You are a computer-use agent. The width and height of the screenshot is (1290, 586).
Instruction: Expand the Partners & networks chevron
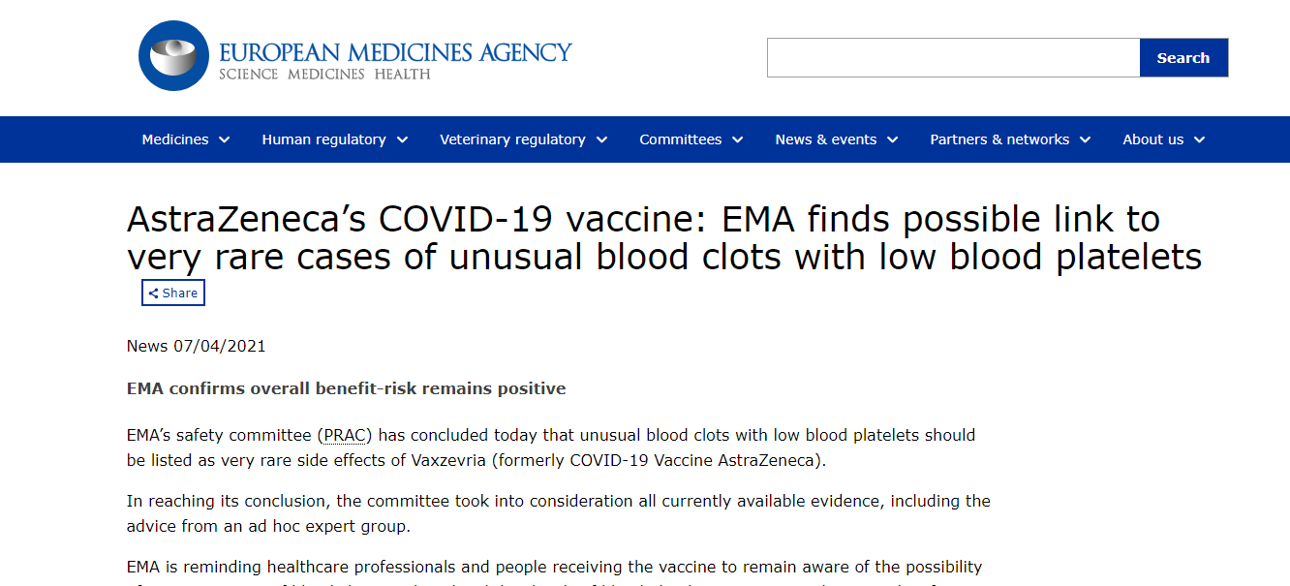(x=1086, y=140)
